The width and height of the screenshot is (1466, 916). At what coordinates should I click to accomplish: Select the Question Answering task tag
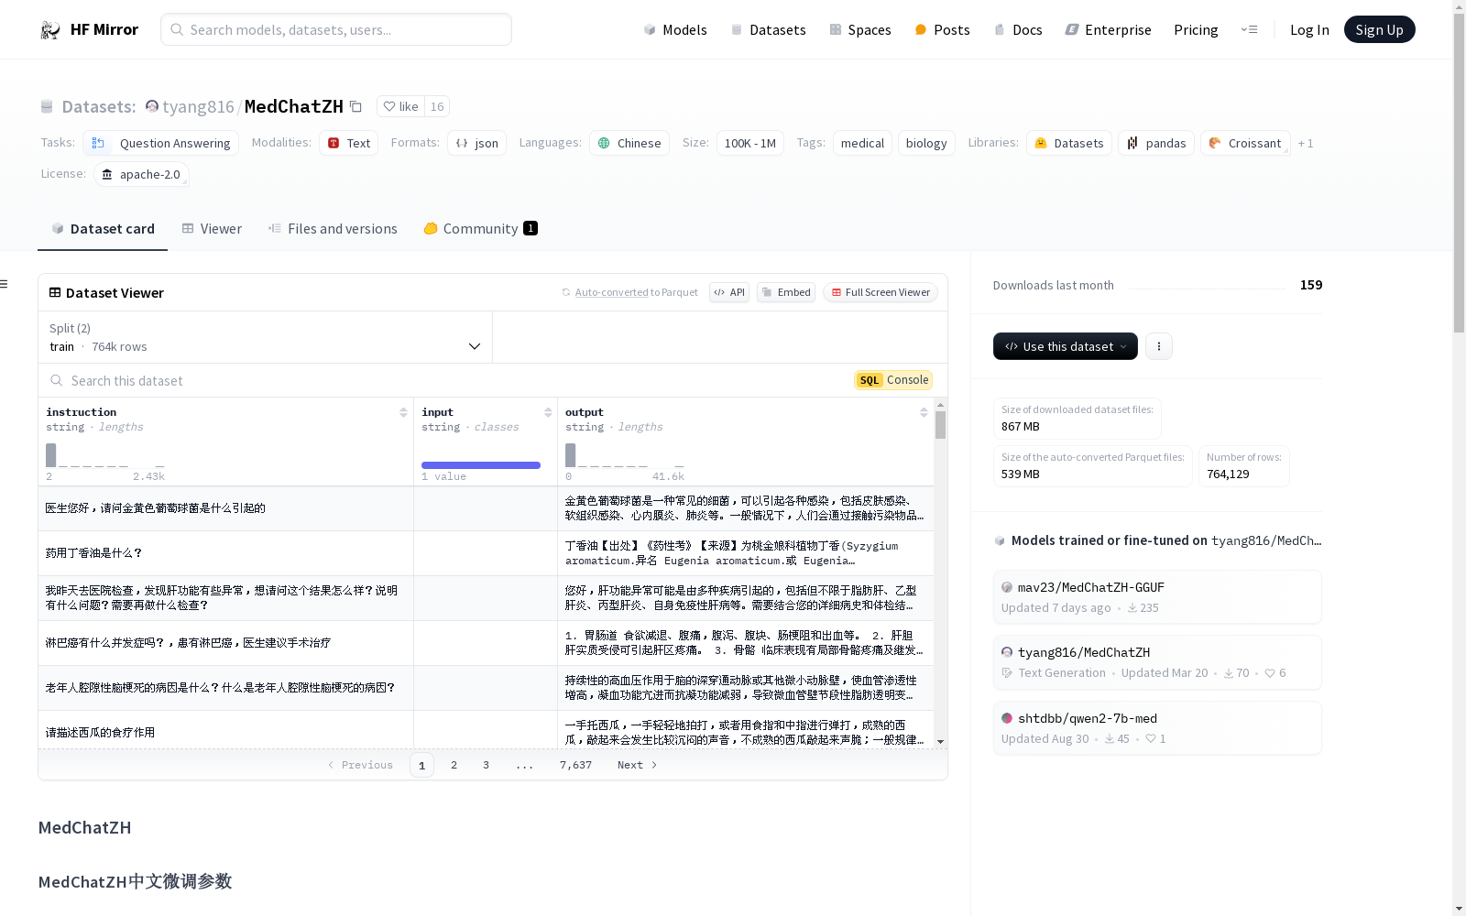click(x=161, y=143)
